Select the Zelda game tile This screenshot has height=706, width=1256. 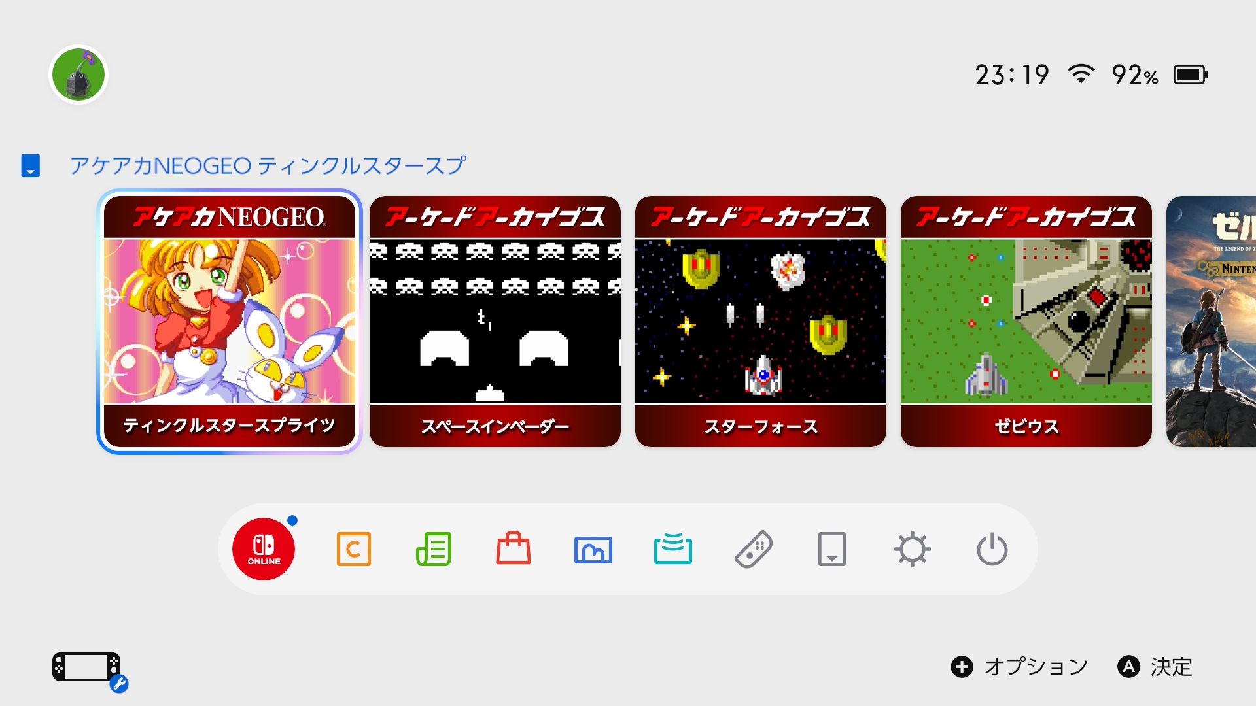point(1212,322)
